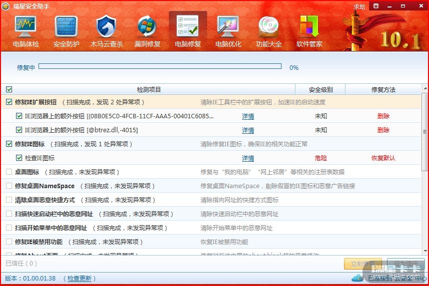Check the 修复桌面NameSpace checkbox
The image size is (429, 286).
point(9,186)
